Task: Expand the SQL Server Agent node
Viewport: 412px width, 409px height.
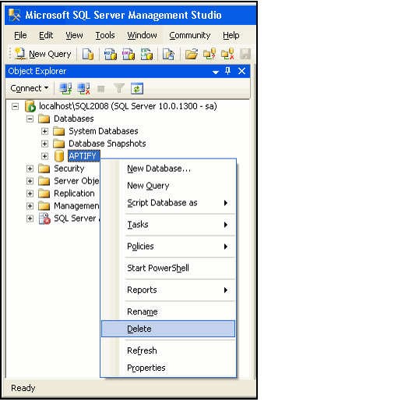Action: pos(30,219)
